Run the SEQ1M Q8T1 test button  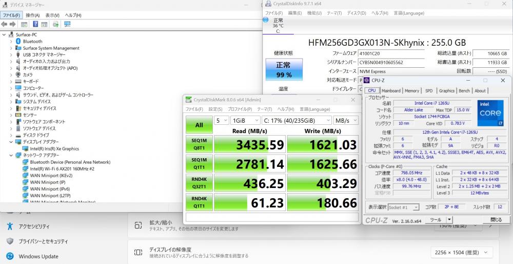pos(199,144)
